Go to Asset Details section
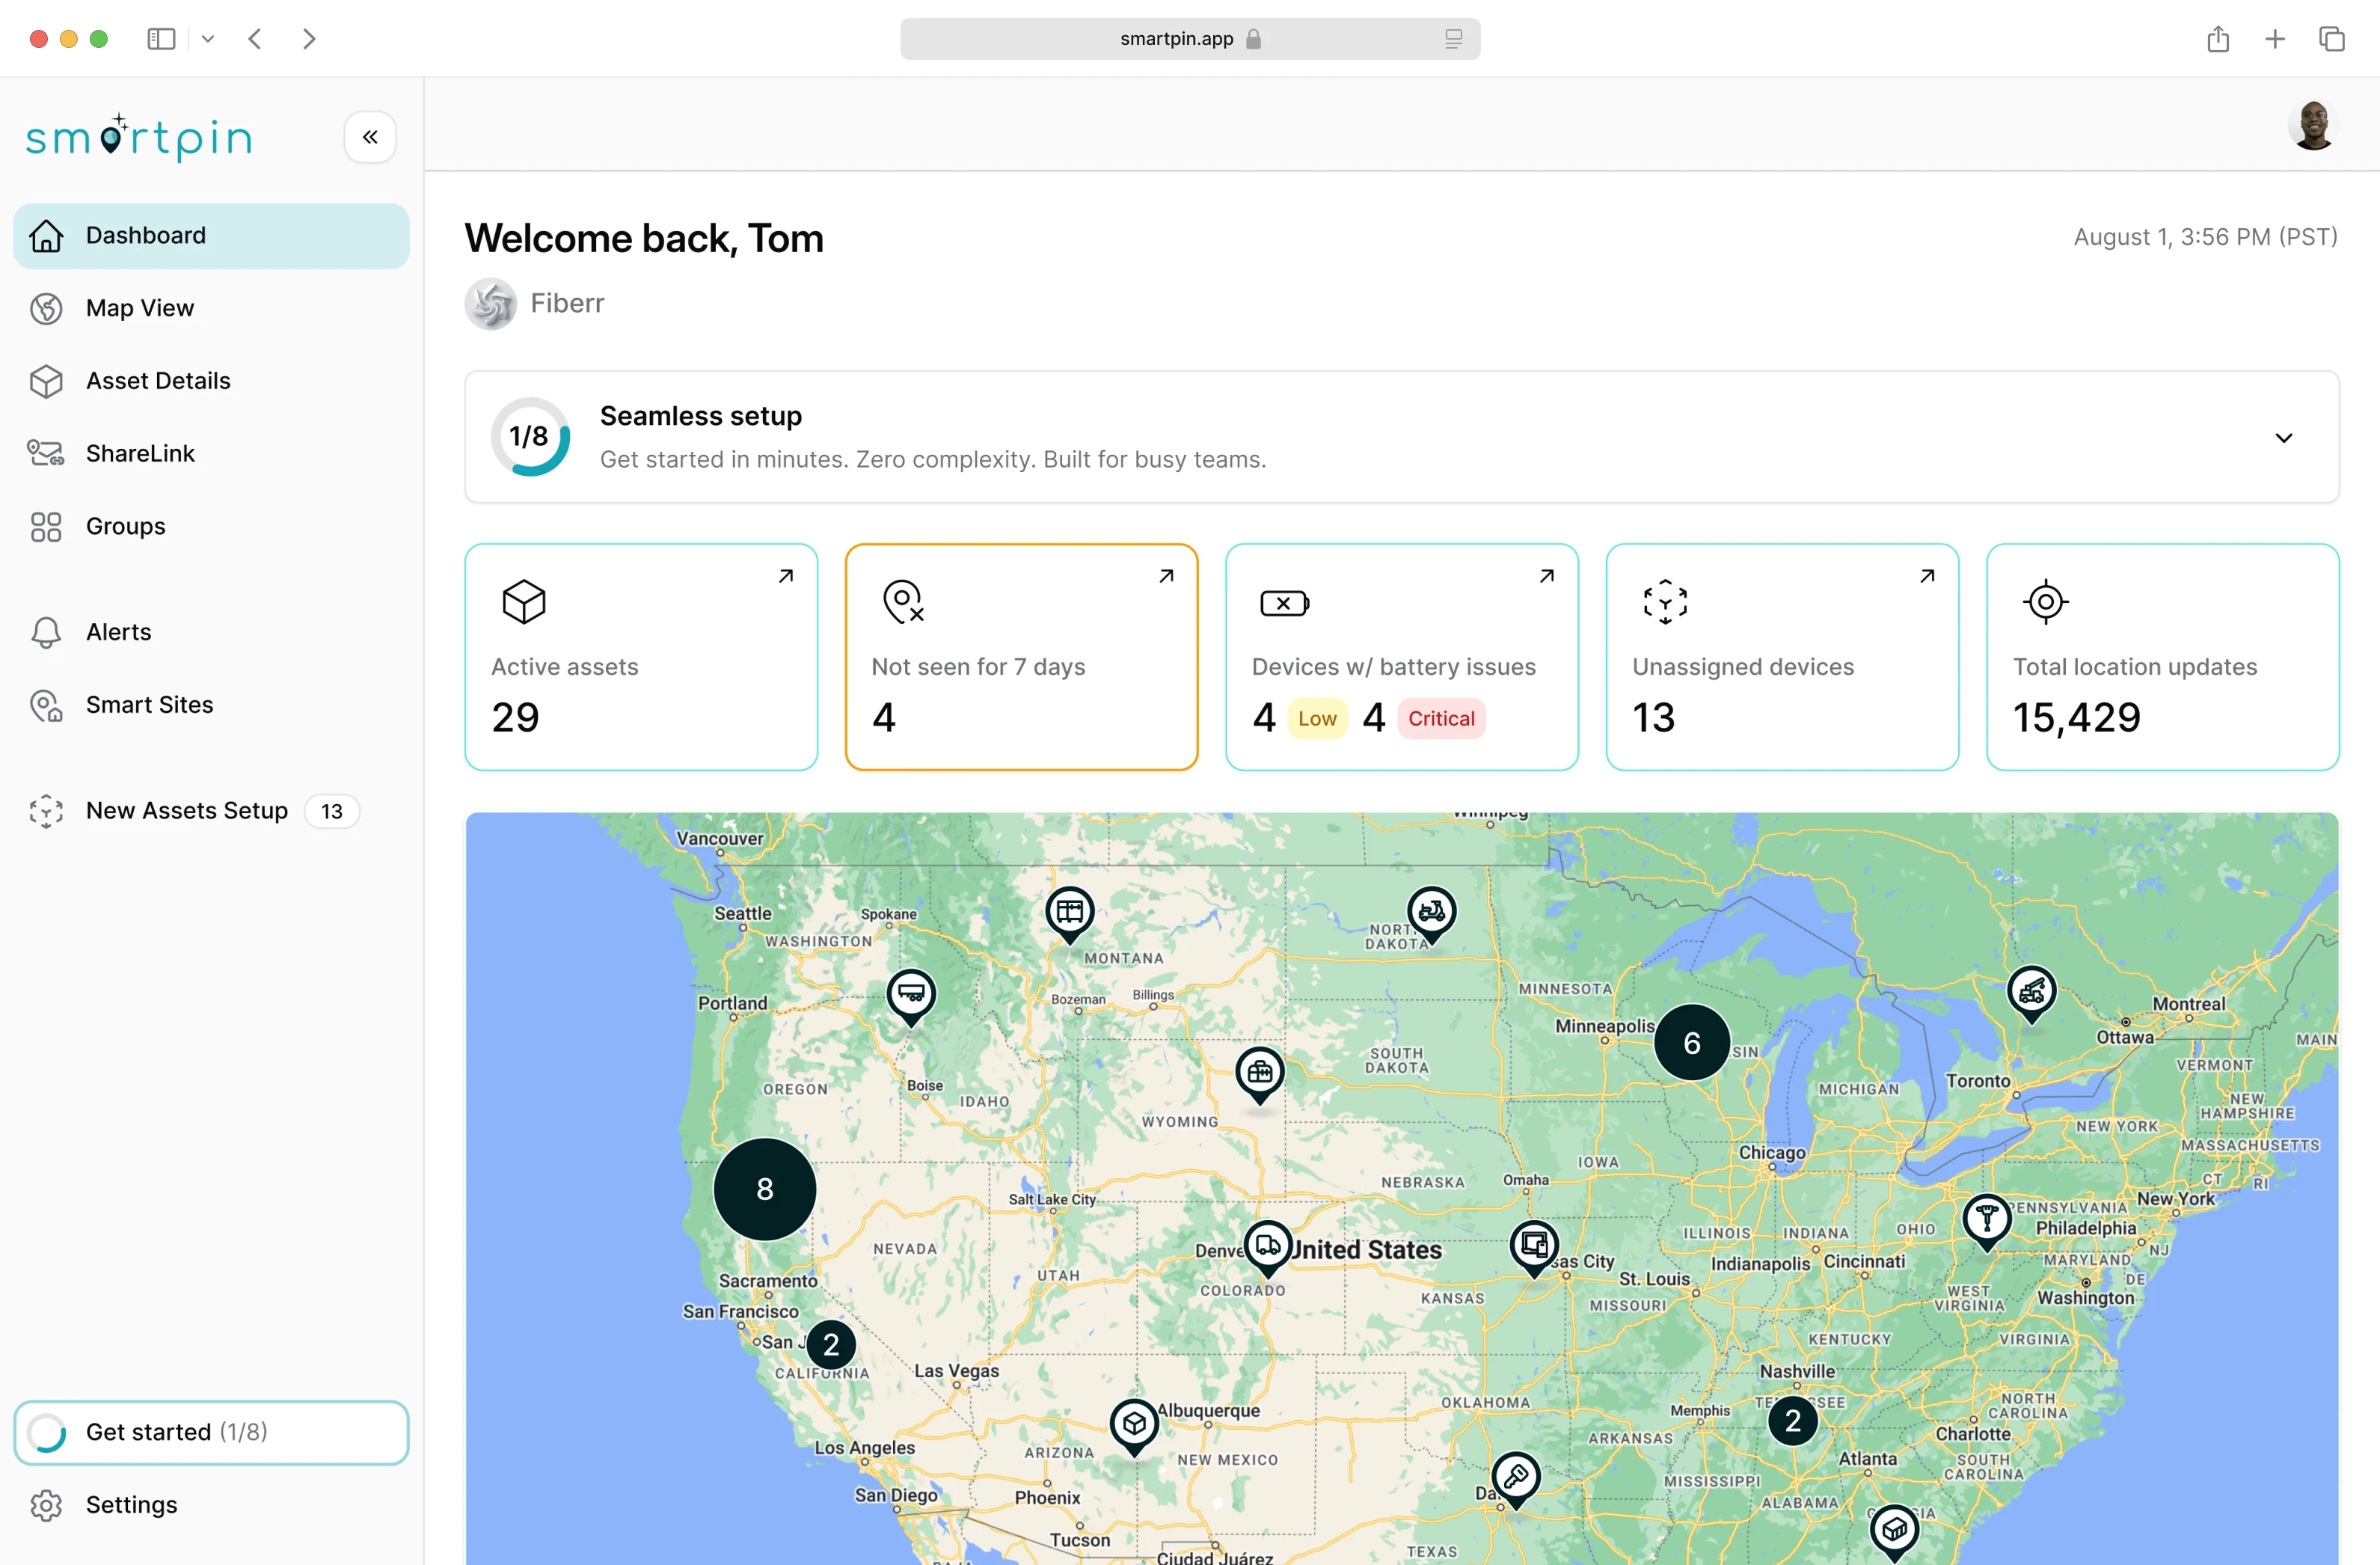Screen dimensions: 2380x1565 pos(157,381)
